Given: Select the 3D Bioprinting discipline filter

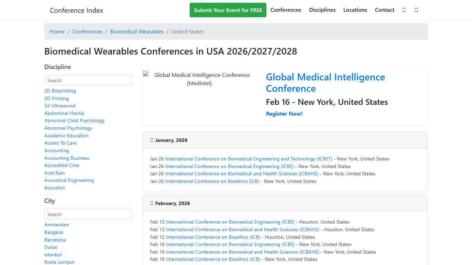Looking at the screenshot, I should point(60,91).
